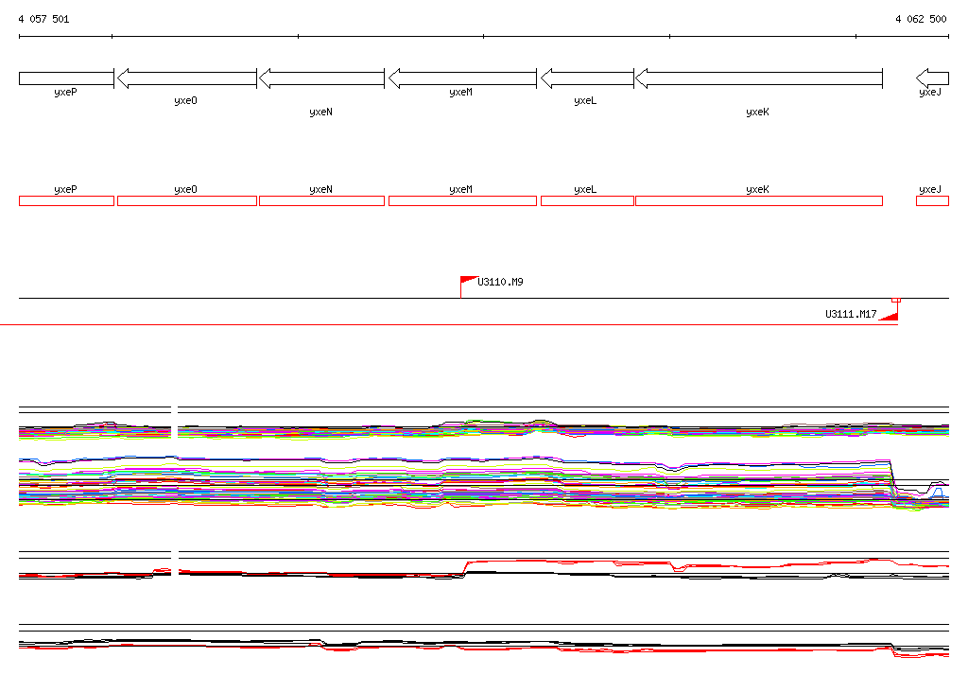Click yxeK label under the gene arrow
Screen dimensions: 968x675
(x=757, y=112)
